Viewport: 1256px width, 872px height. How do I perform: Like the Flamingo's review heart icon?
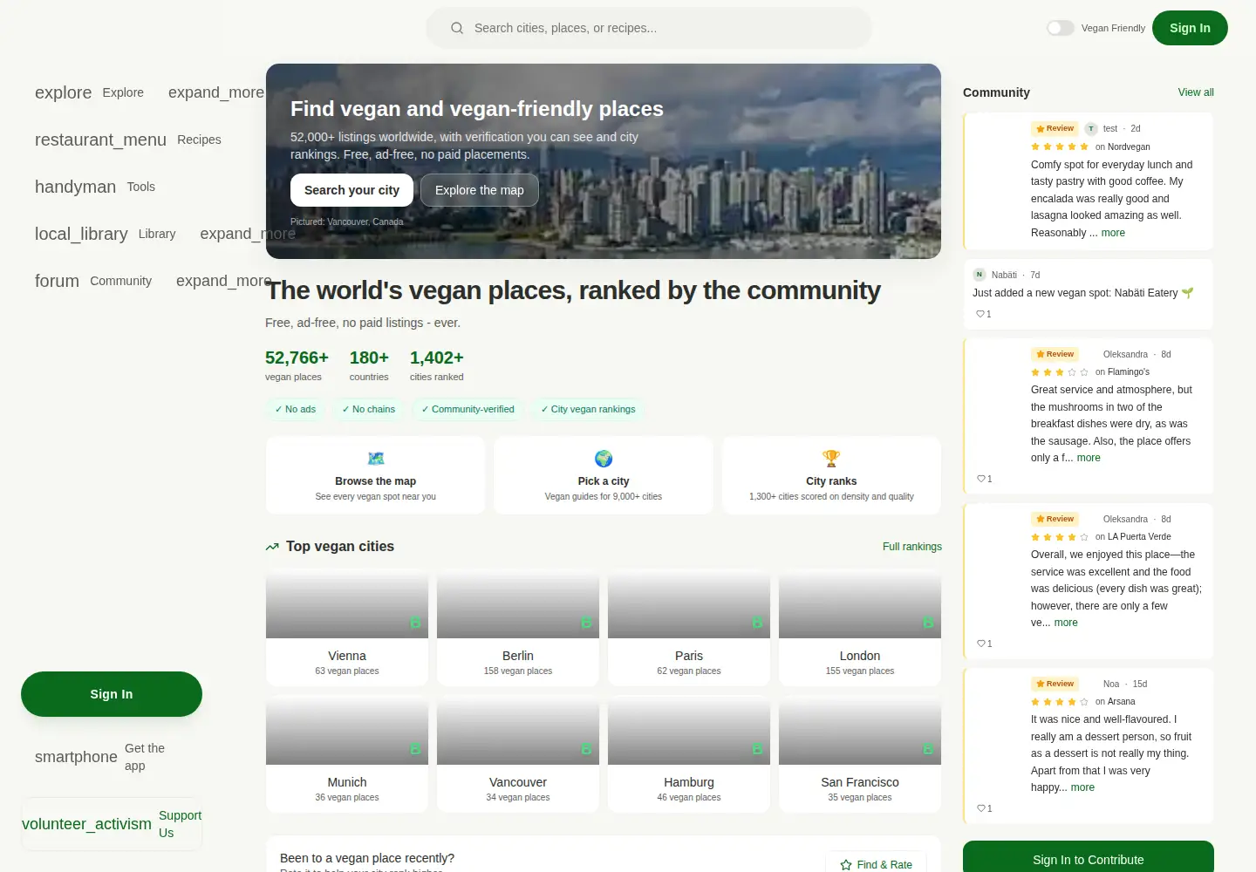tap(980, 479)
